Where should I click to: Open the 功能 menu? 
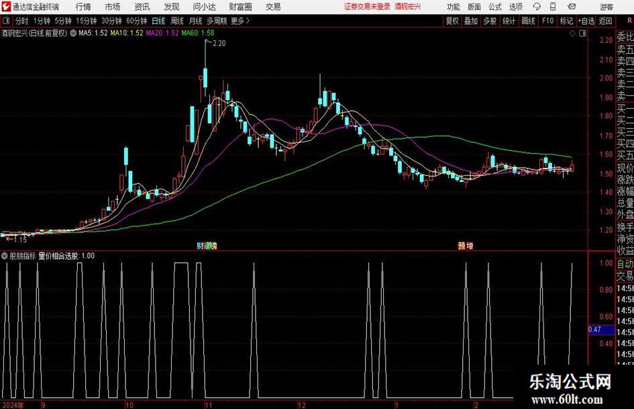(454, 7)
